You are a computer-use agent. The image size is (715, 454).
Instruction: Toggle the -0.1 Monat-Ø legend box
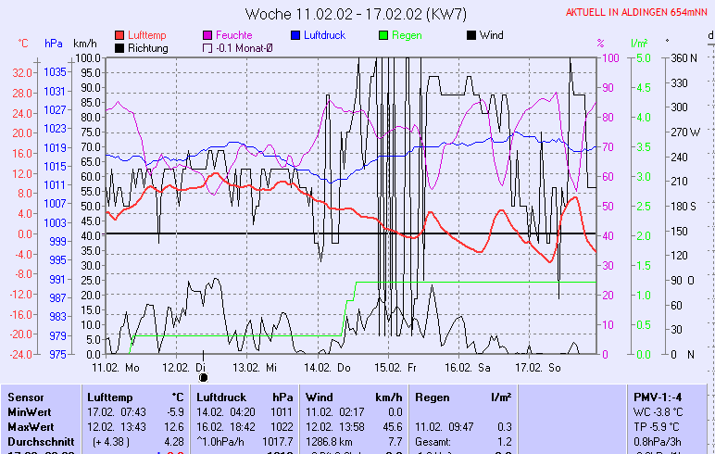pos(207,48)
